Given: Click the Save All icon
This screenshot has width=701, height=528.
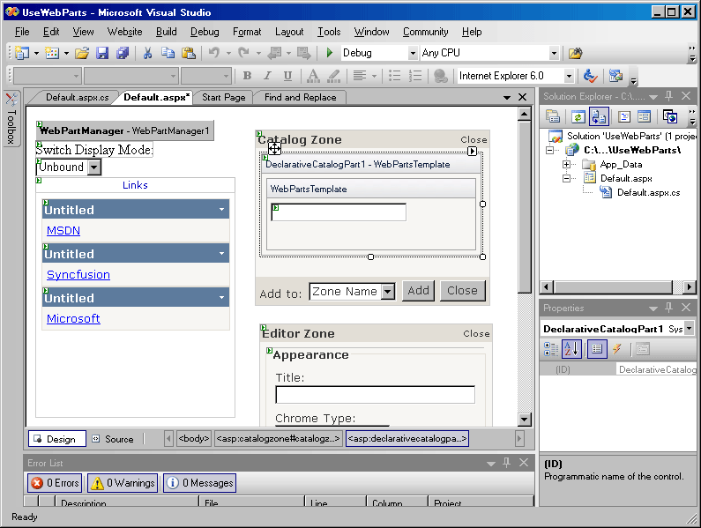Looking at the screenshot, I should click(123, 54).
